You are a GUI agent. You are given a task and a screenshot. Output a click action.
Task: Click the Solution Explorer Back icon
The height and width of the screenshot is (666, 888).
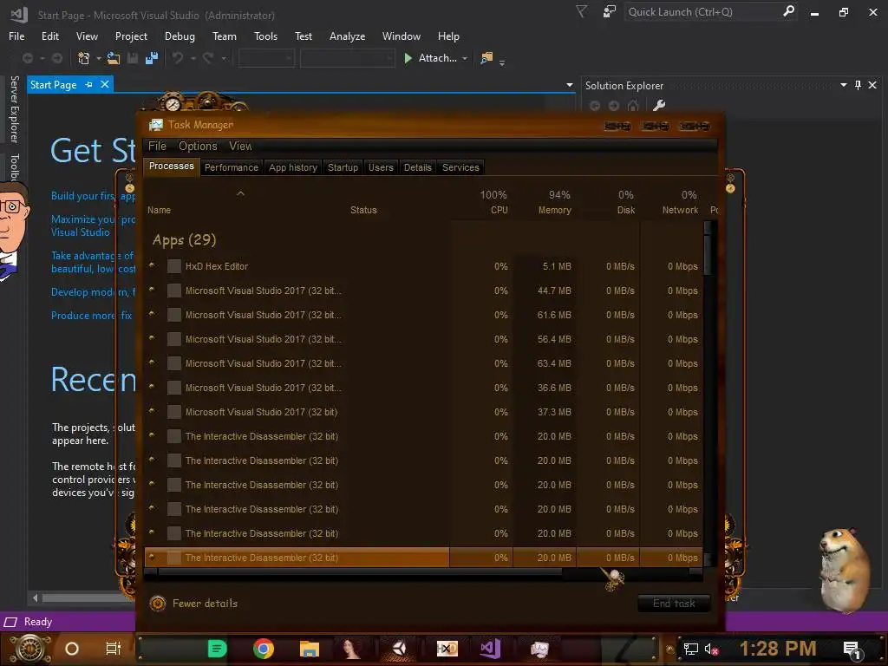(x=595, y=105)
